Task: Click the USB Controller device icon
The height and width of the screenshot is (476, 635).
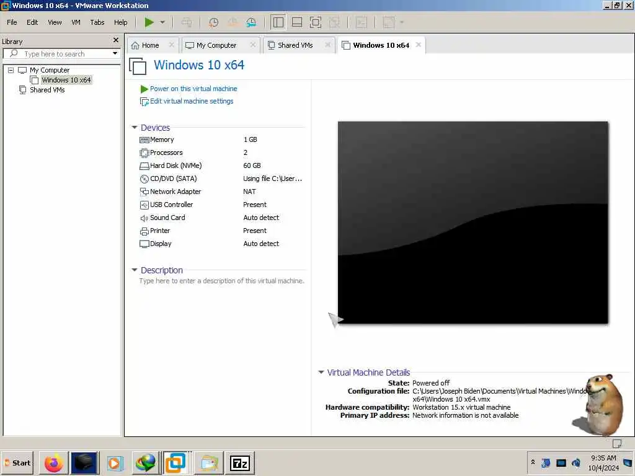Action: click(144, 205)
